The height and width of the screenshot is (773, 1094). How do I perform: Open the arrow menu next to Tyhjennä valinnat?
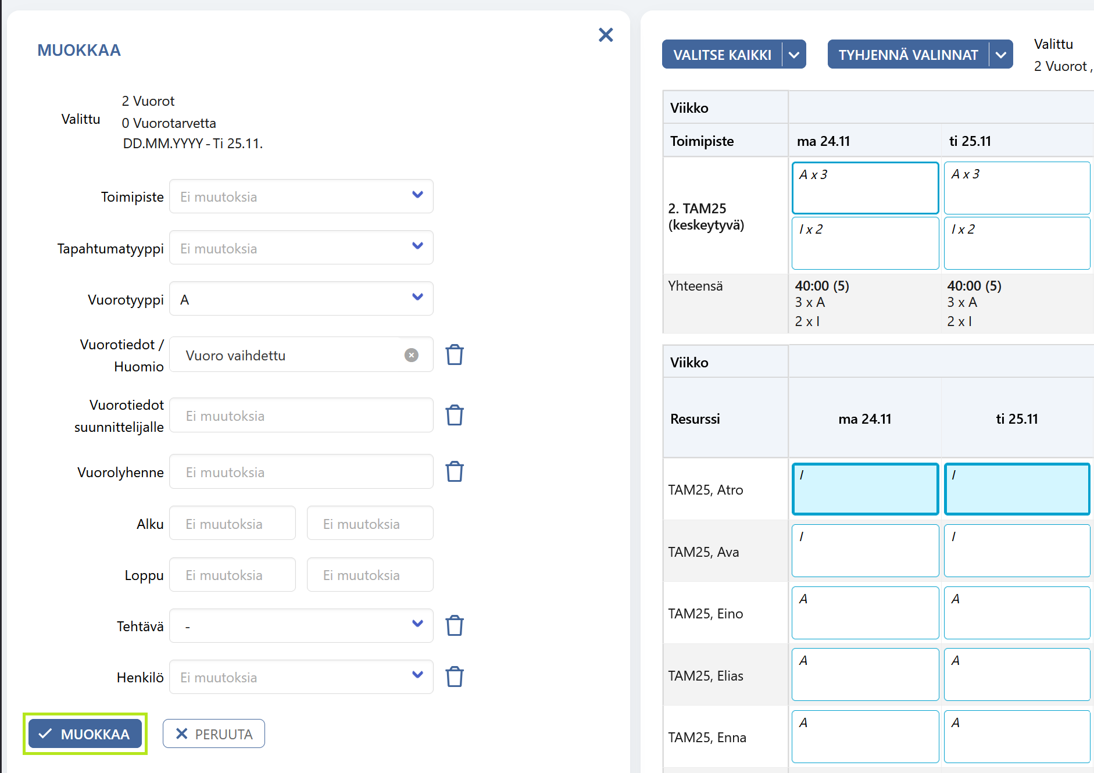pyautogui.click(x=1001, y=55)
